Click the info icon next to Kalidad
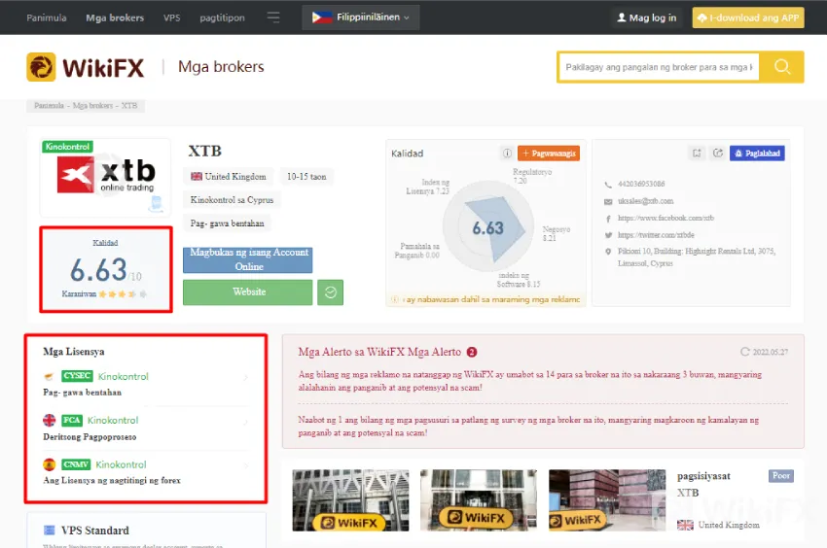827x548 pixels. tap(507, 154)
